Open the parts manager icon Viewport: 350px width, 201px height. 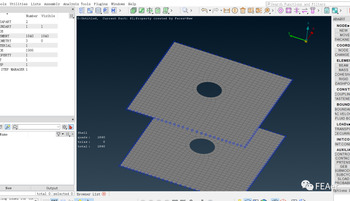(90, 10)
